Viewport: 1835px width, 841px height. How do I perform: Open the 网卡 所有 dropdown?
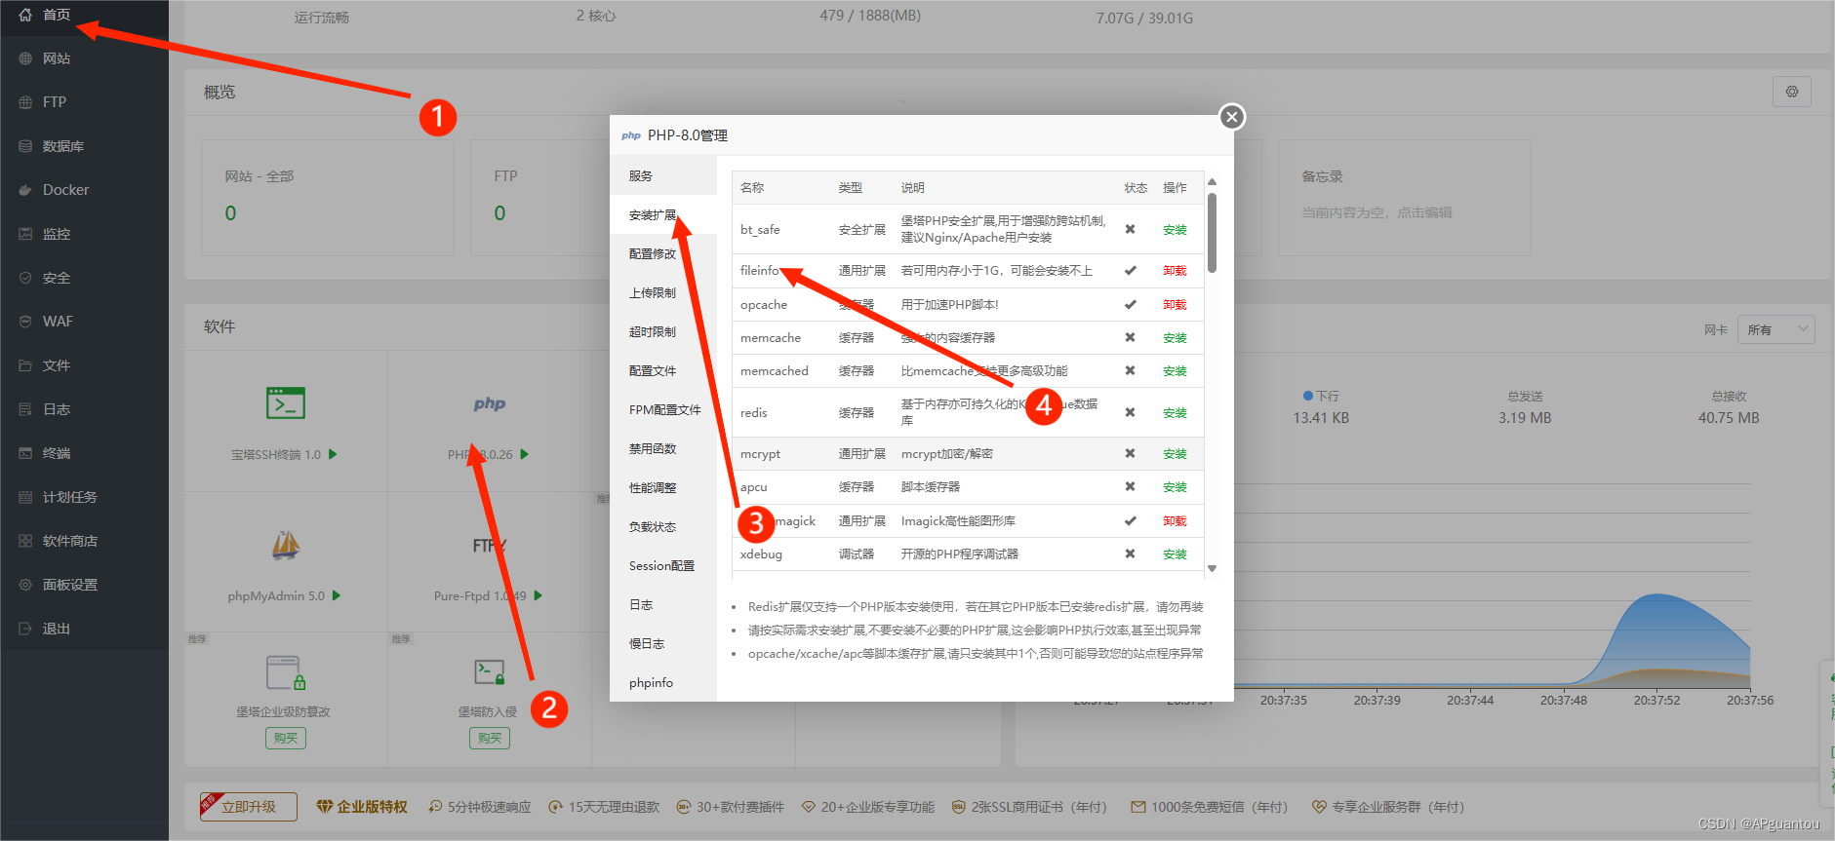[1775, 330]
